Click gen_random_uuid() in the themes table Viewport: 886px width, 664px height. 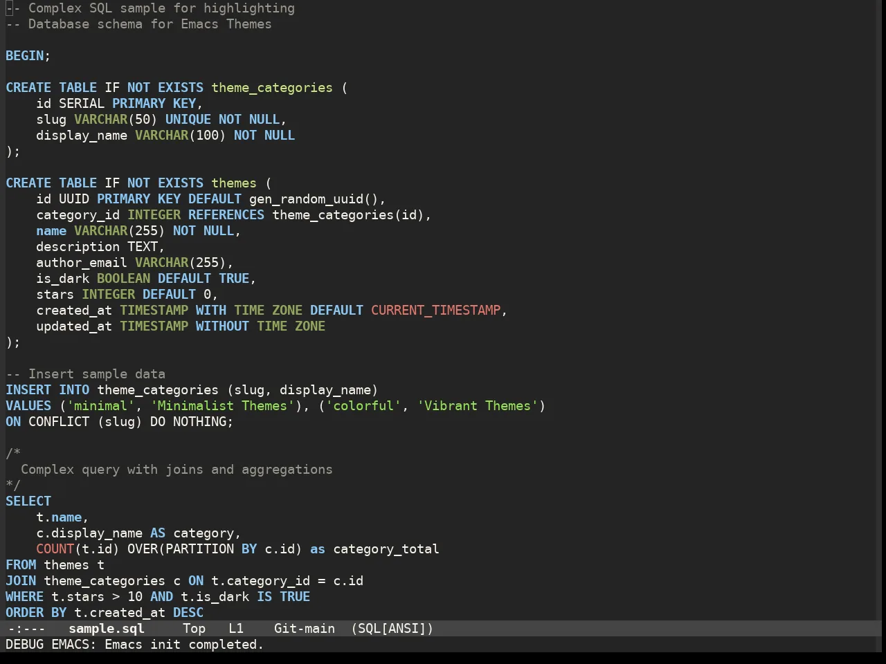tap(314, 199)
